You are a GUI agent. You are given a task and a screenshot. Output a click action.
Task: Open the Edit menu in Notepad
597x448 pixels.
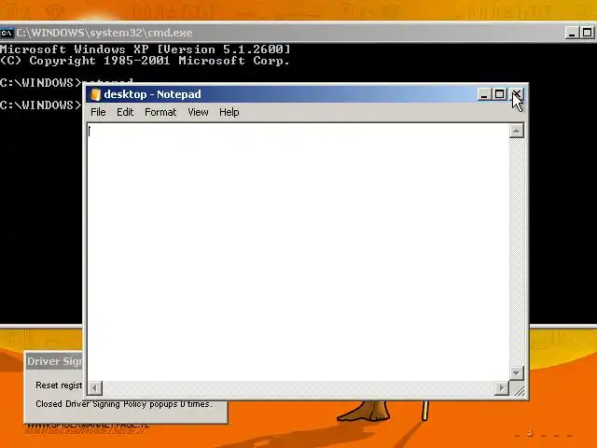point(125,112)
